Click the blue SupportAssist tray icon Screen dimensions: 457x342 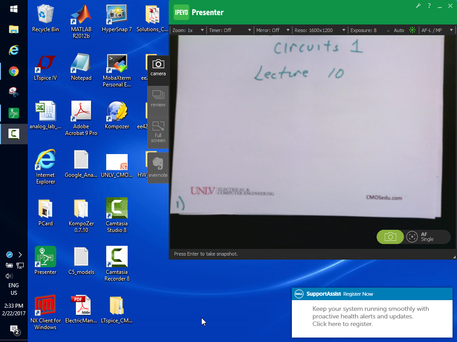coord(9,255)
